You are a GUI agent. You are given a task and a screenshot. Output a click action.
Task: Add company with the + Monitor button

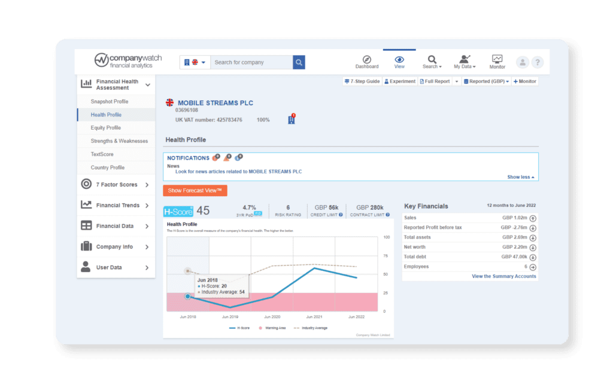pos(524,81)
